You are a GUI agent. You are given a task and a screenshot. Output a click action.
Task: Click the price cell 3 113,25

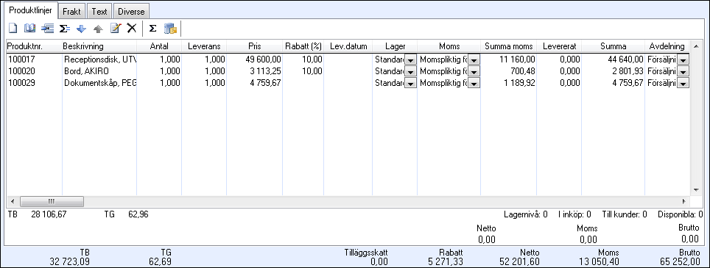point(255,70)
